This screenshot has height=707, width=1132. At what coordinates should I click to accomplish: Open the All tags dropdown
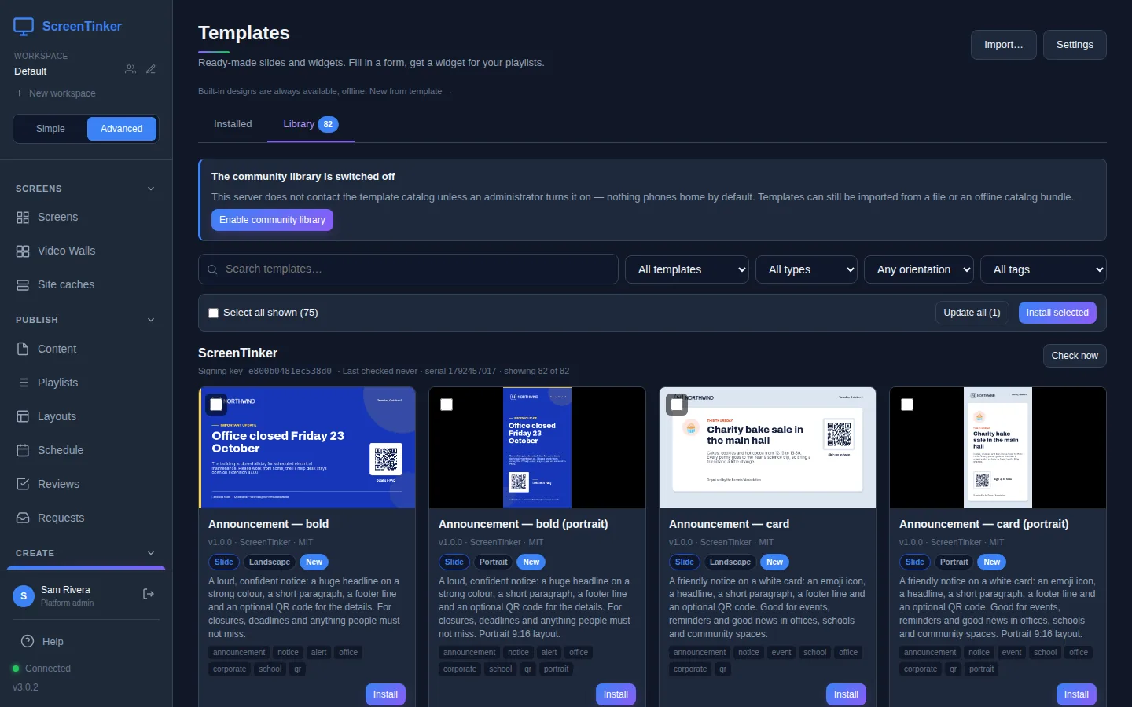click(x=1043, y=269)
